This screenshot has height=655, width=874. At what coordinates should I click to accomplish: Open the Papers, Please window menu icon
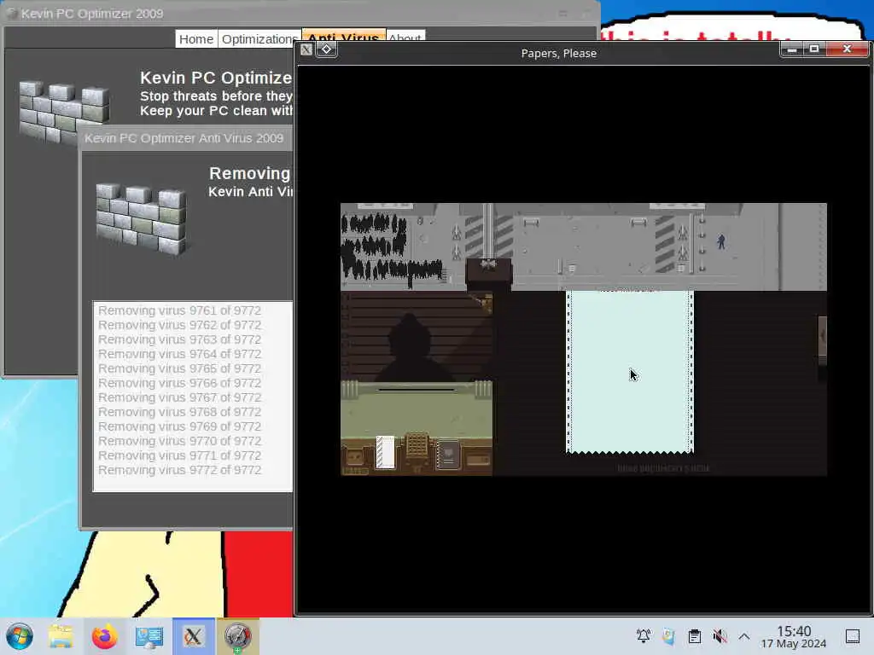point(306,49)
